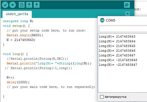Create a new sketch with New icon
The image size is (147, 102).
point(22,5)
